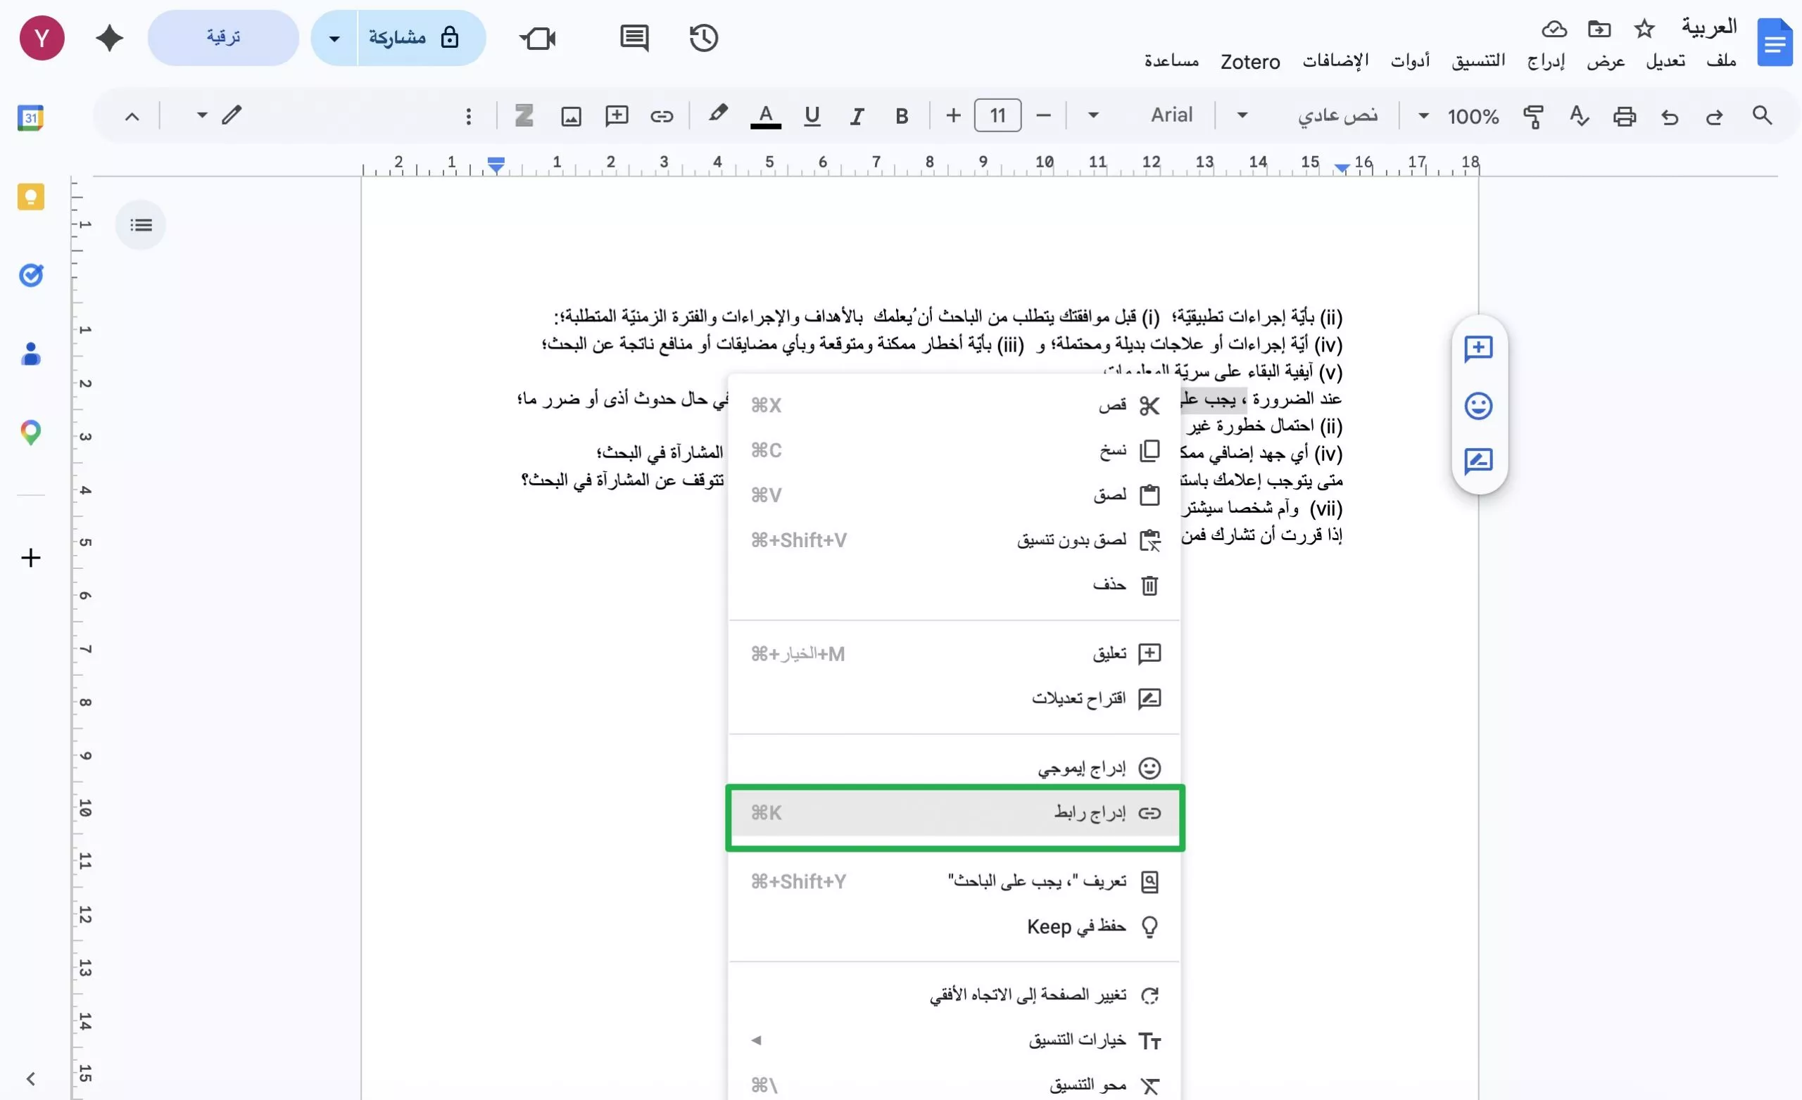Open Google Keep in the side panel

(31, 197)
